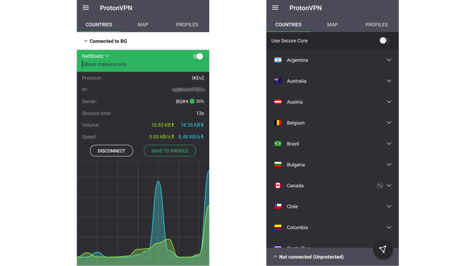Expand the Bulgaria server list

[x=389, y=164]
